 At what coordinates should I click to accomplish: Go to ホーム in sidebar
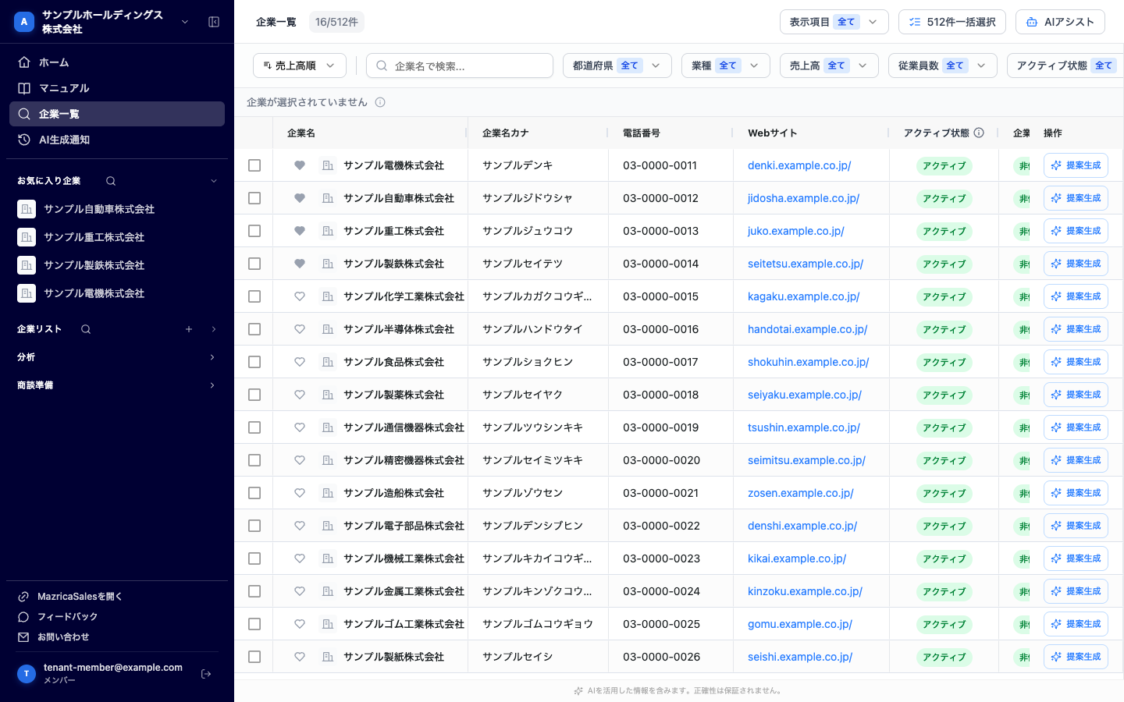117,62
